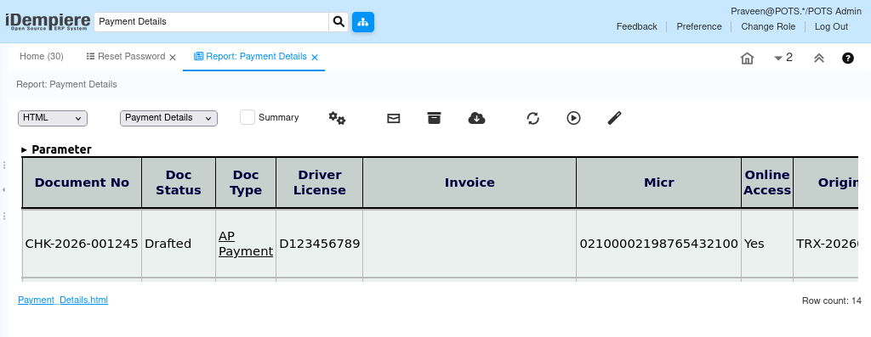The height and width of the screenshot is (337, 871).
Task: Close the Report: Payment Details tab
Action: tap(315, 57)
